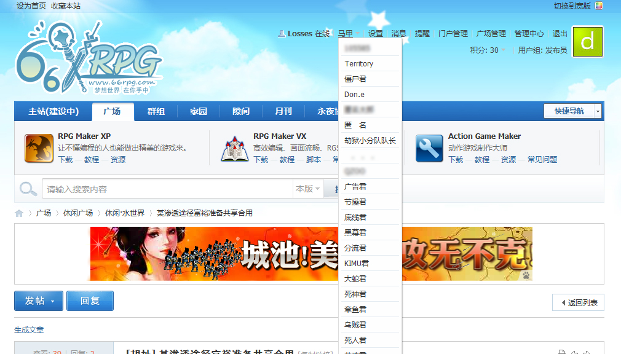Image resolution: width=621 pixels, height=354 pixels.
Task: Click the 回复 reply button
Action: (90, 301)
